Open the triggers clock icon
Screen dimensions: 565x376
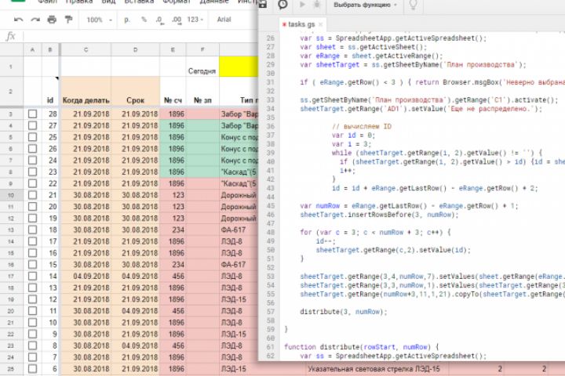pyautogui.click(x=282, y=5)
